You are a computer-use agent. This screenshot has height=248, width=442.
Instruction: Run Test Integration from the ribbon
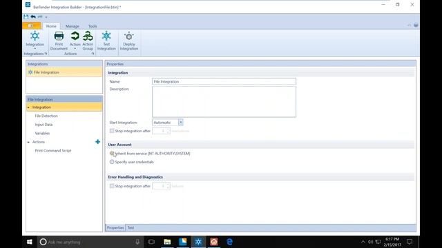point(106,41)
